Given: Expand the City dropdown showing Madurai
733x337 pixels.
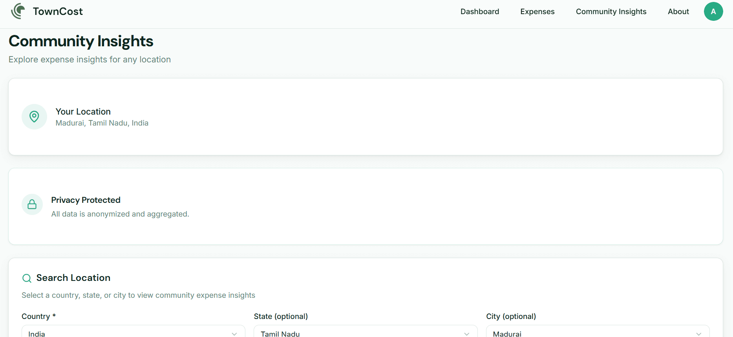Looking at the screenshot, I should (597, 333).
